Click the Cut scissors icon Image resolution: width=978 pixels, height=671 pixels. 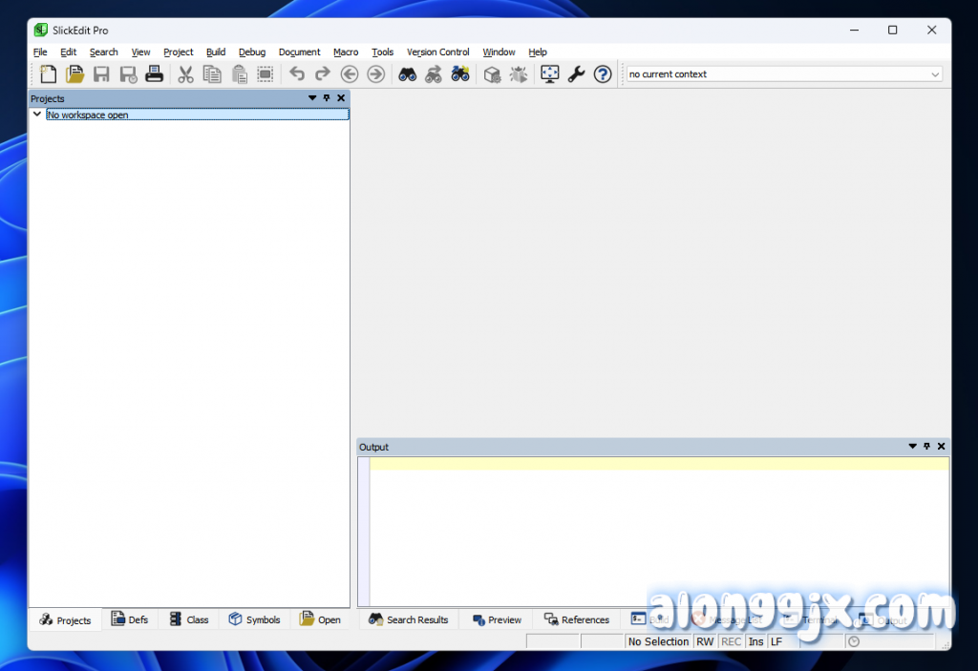pyautogui.click(x=186, y=74)
